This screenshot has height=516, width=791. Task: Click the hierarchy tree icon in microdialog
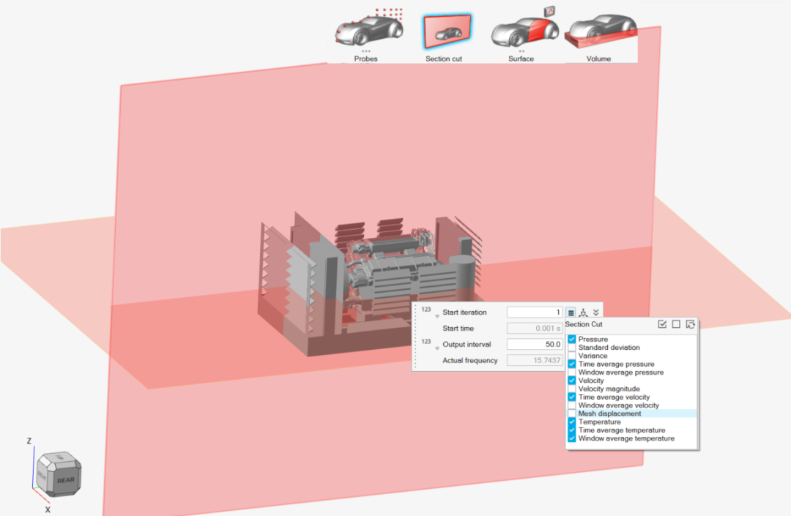pyautogui.click(x=584, y=313)
